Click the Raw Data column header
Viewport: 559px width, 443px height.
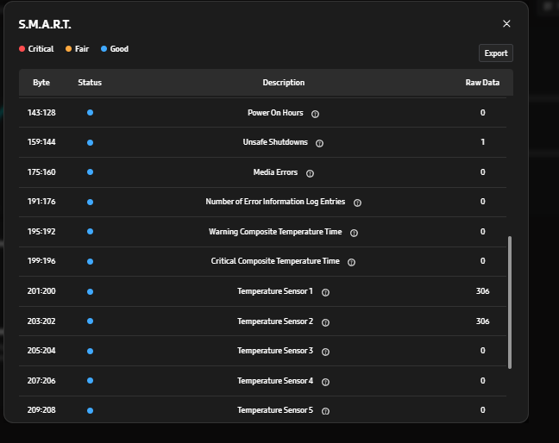pos(482,83)
